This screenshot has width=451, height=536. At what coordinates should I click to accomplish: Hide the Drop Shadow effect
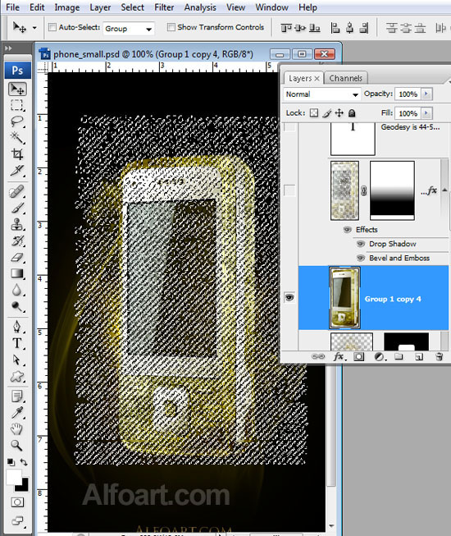361,244
